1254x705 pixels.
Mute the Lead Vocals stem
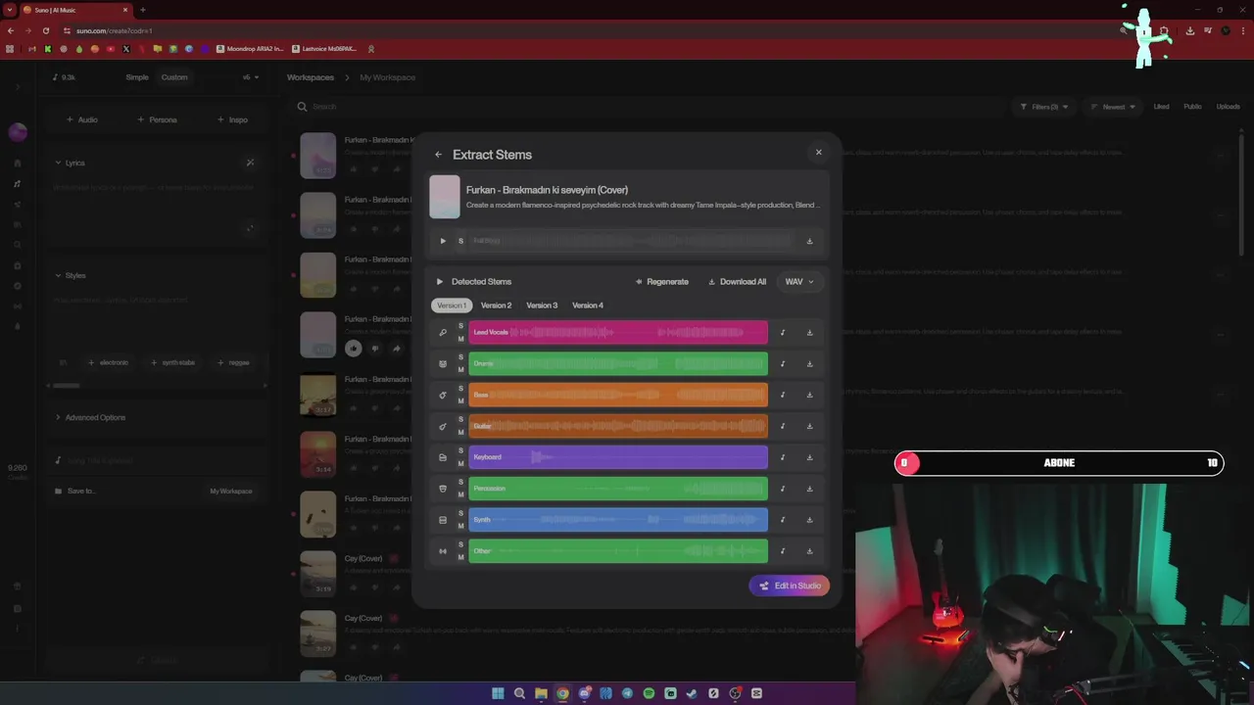coord(460,339)
